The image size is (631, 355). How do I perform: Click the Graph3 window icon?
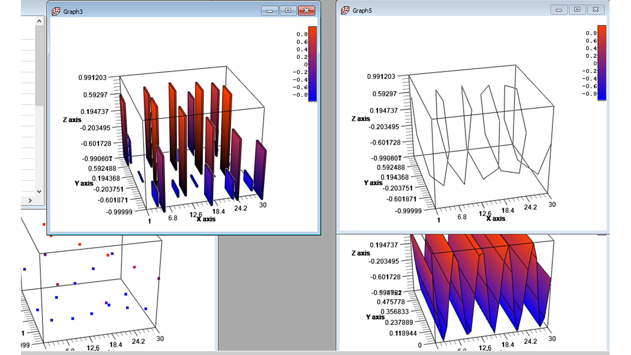tap(56, 11)
